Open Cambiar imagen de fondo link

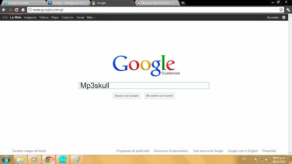pos(29,151)
